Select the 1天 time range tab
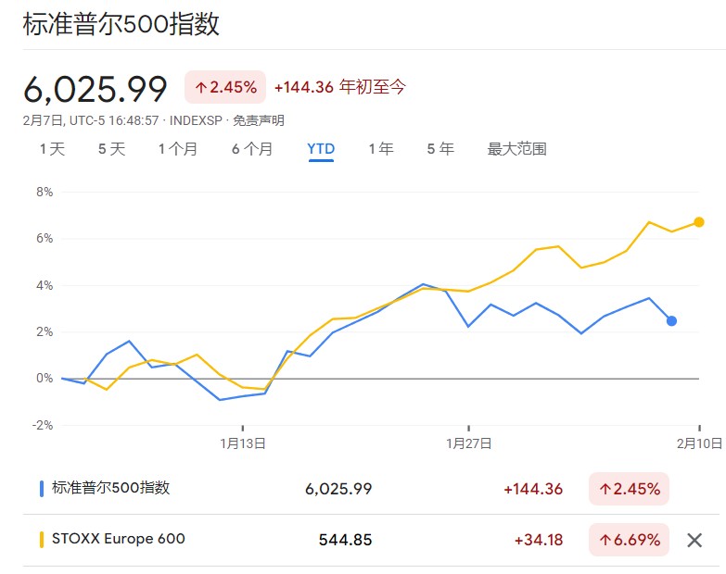726x574 pixels. click(52, 149)
